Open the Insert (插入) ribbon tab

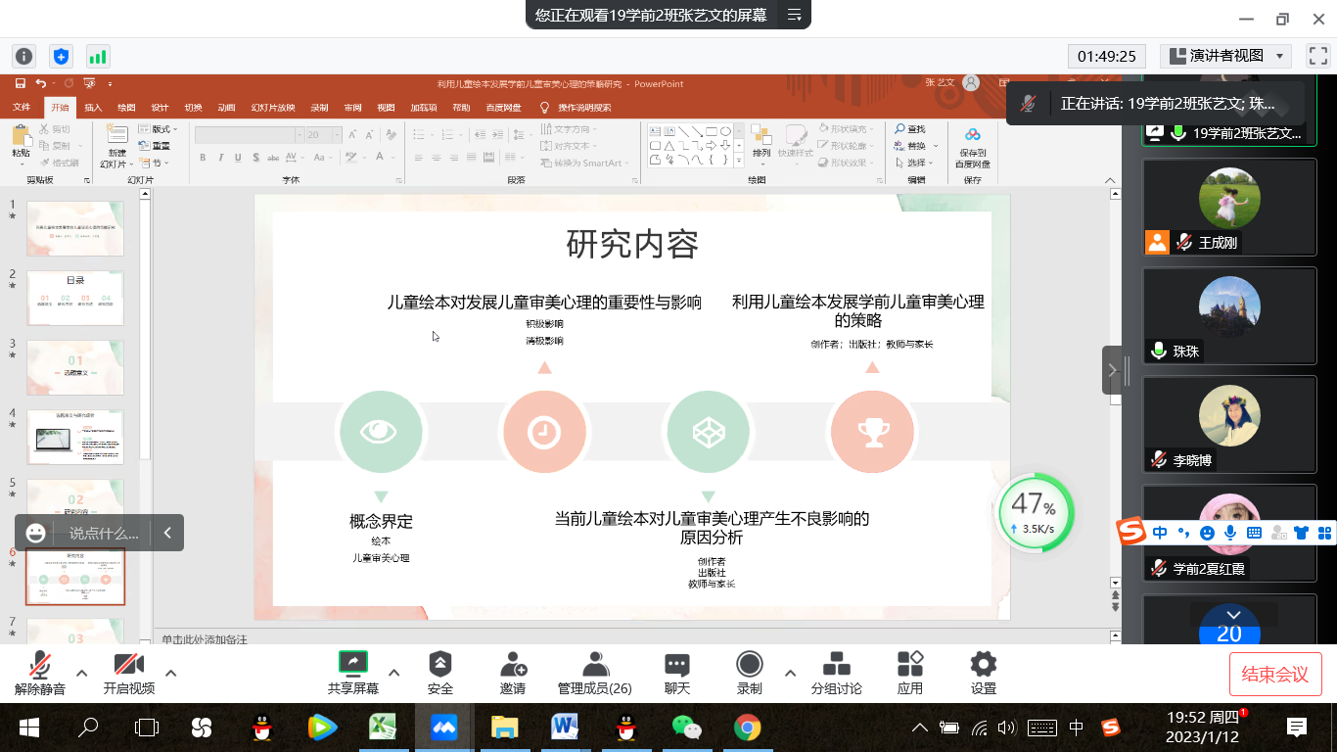[x=93, y=108]
